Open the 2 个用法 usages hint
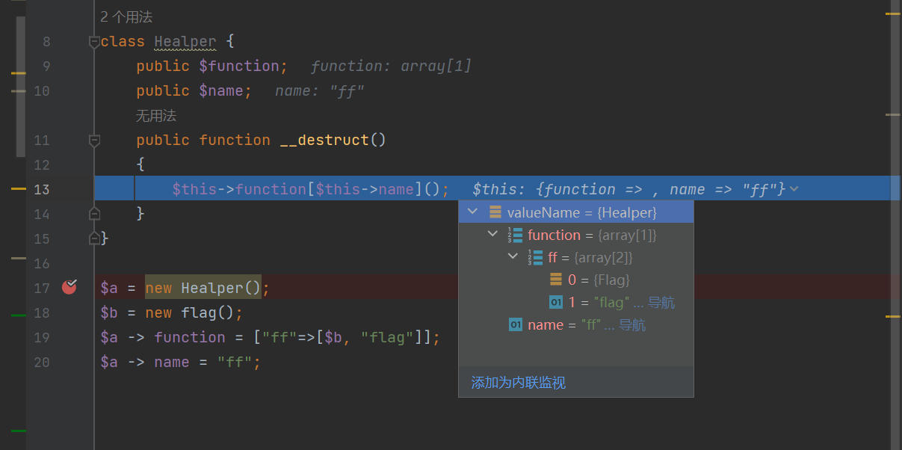Viewport: 902px width, 450px height. coord(126,16)
